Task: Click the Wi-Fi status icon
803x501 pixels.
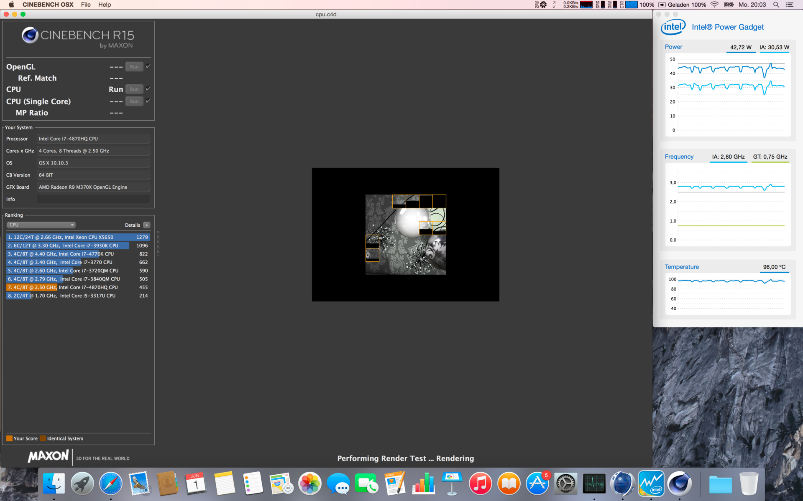Action: tap(714, 5)
